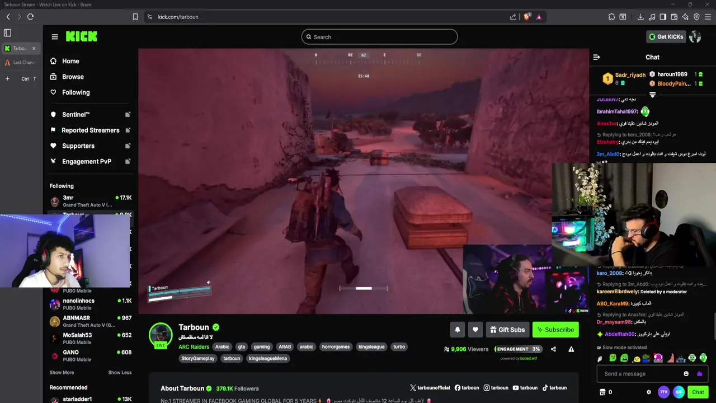Reload the page
The height and width of the screenshot is (403, 716).
click(30, 17)
